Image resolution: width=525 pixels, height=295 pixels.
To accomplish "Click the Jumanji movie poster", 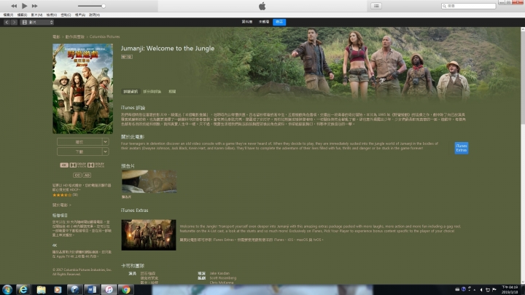I will tap(82, 89).
